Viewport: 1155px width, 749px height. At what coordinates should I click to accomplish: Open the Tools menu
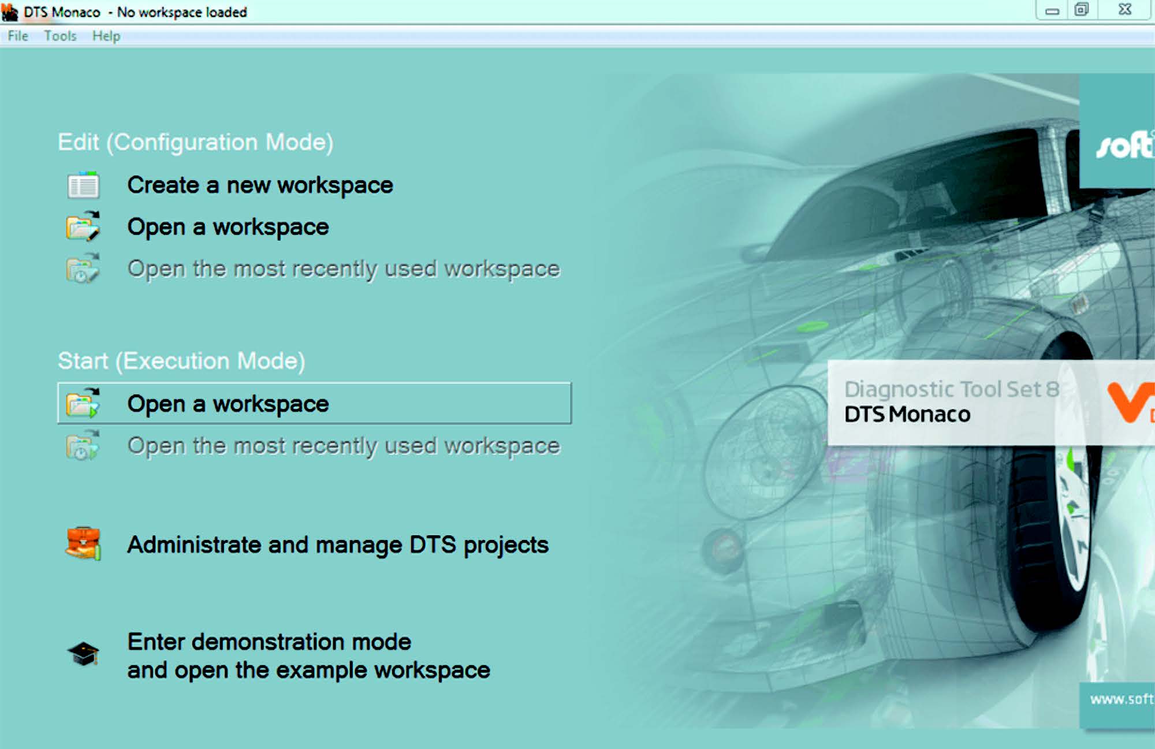coord(60,36)
